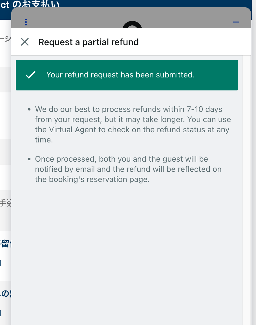Click the "Once processed" notification paragraph
256x325 pixels.
pos(128,169)
